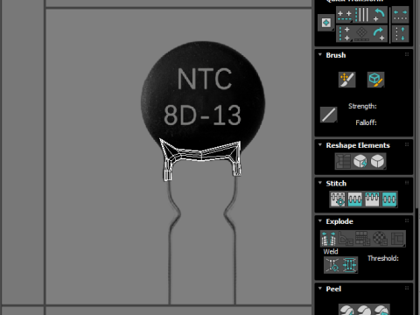Rotate selection counterclockwise 90 degrees icon
420x315 pixels.
[x=379, y=15]
